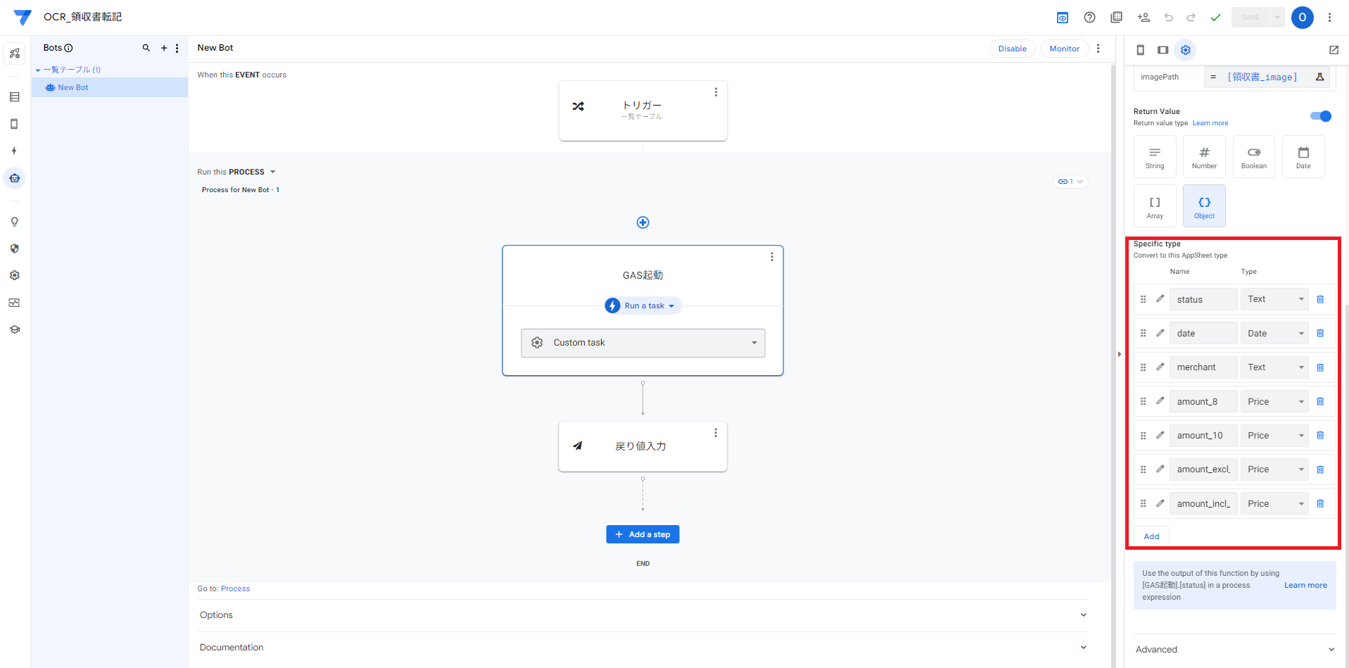Select Array return value type

tap(1155, 206)
